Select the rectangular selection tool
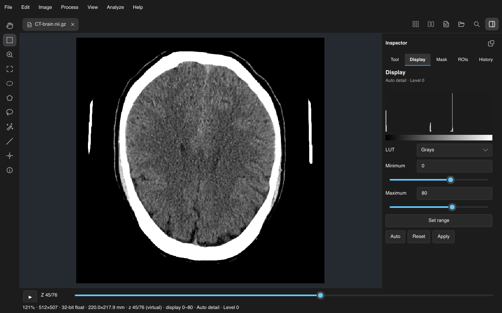The width and height of the screenshot is (502, 313). [x=10, y=40]
